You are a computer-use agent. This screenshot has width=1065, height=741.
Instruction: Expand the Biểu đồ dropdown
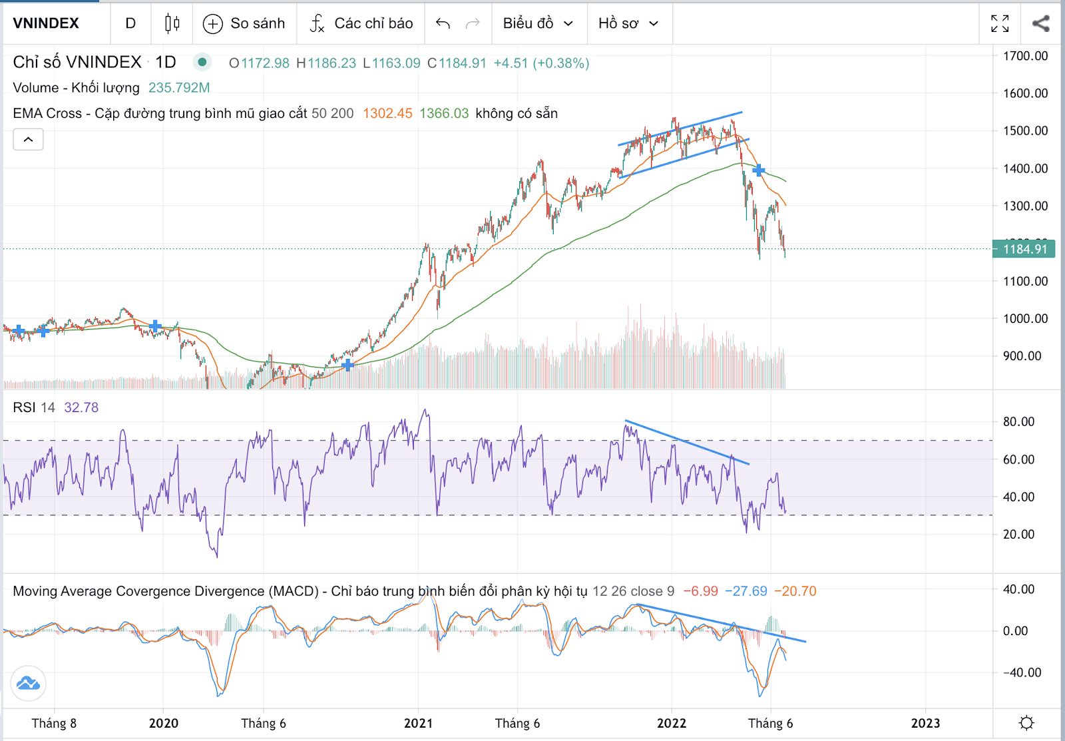pos(538,24)
